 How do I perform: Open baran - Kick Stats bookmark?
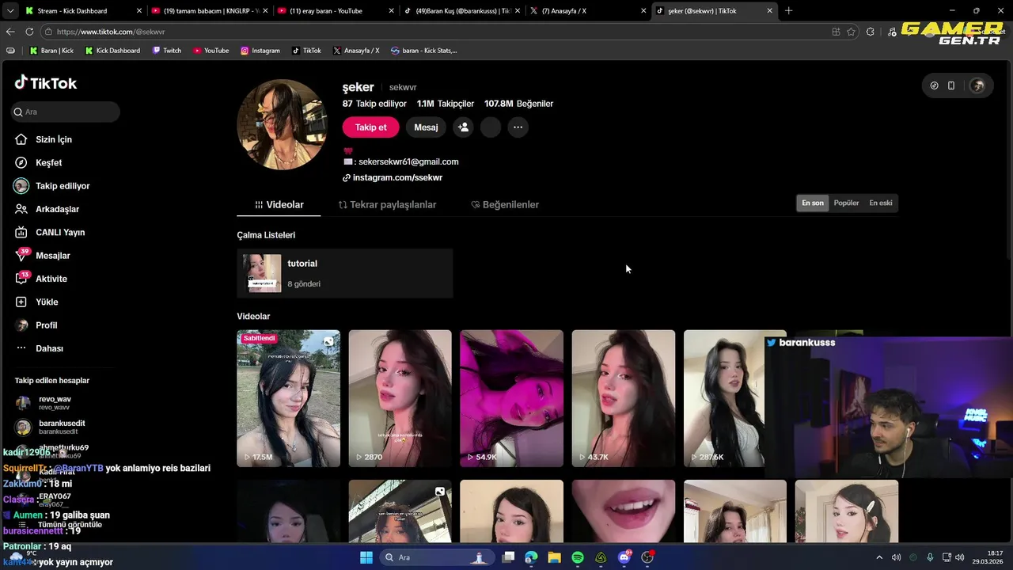[x=424, y=51]
